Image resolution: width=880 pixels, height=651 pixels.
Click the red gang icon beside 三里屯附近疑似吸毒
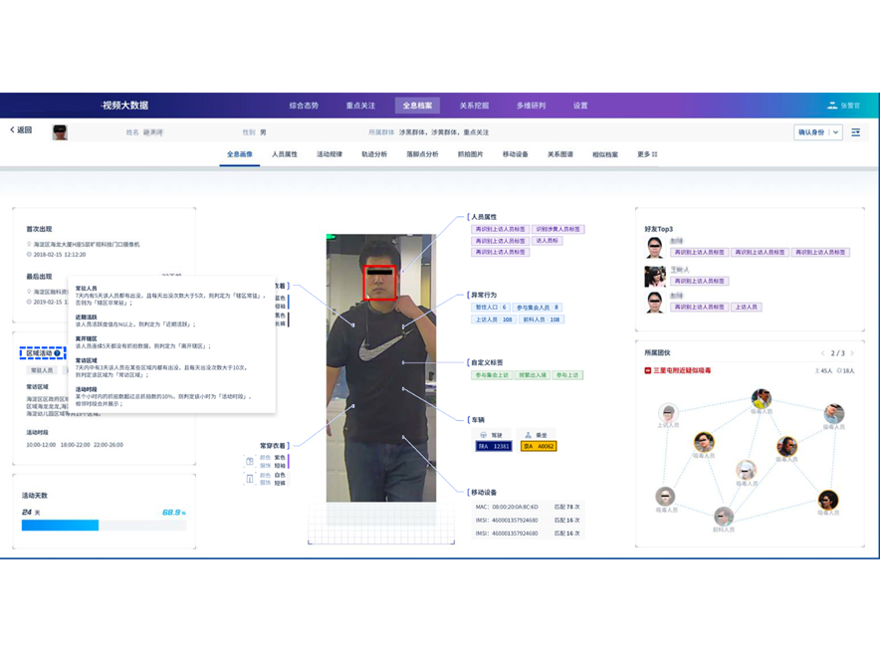coord(648,370)
